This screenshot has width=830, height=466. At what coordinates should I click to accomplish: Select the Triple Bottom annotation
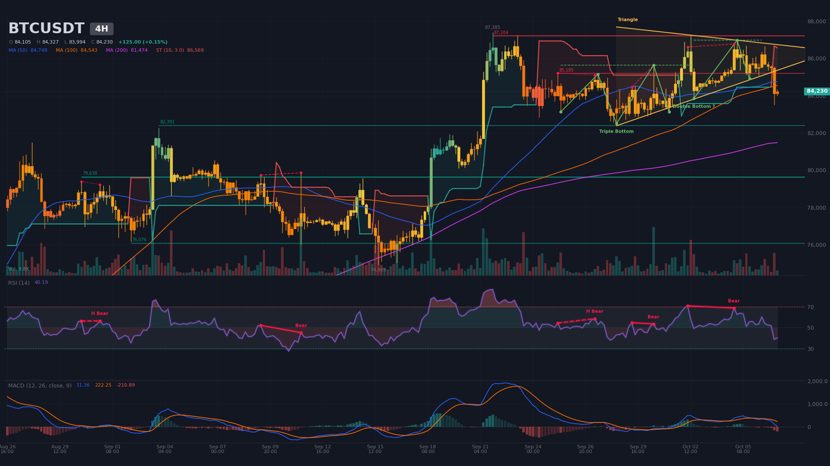pyautogui.click(x=616, y=132)
